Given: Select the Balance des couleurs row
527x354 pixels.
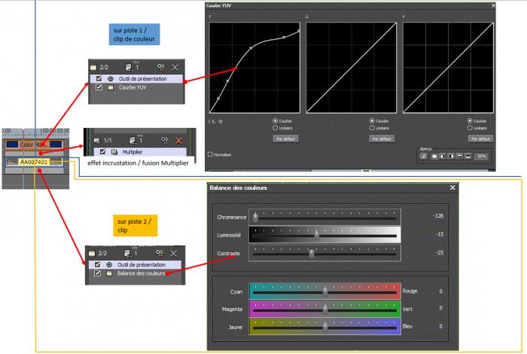Looking at the screenshot, I should 135,273.
